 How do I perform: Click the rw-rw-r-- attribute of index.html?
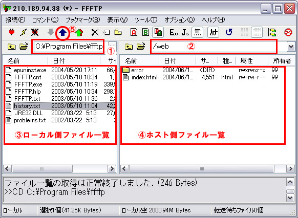click(252, 77)
